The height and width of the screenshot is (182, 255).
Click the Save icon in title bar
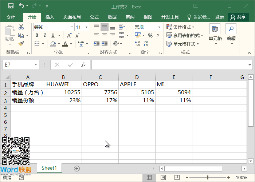(11, 6)
